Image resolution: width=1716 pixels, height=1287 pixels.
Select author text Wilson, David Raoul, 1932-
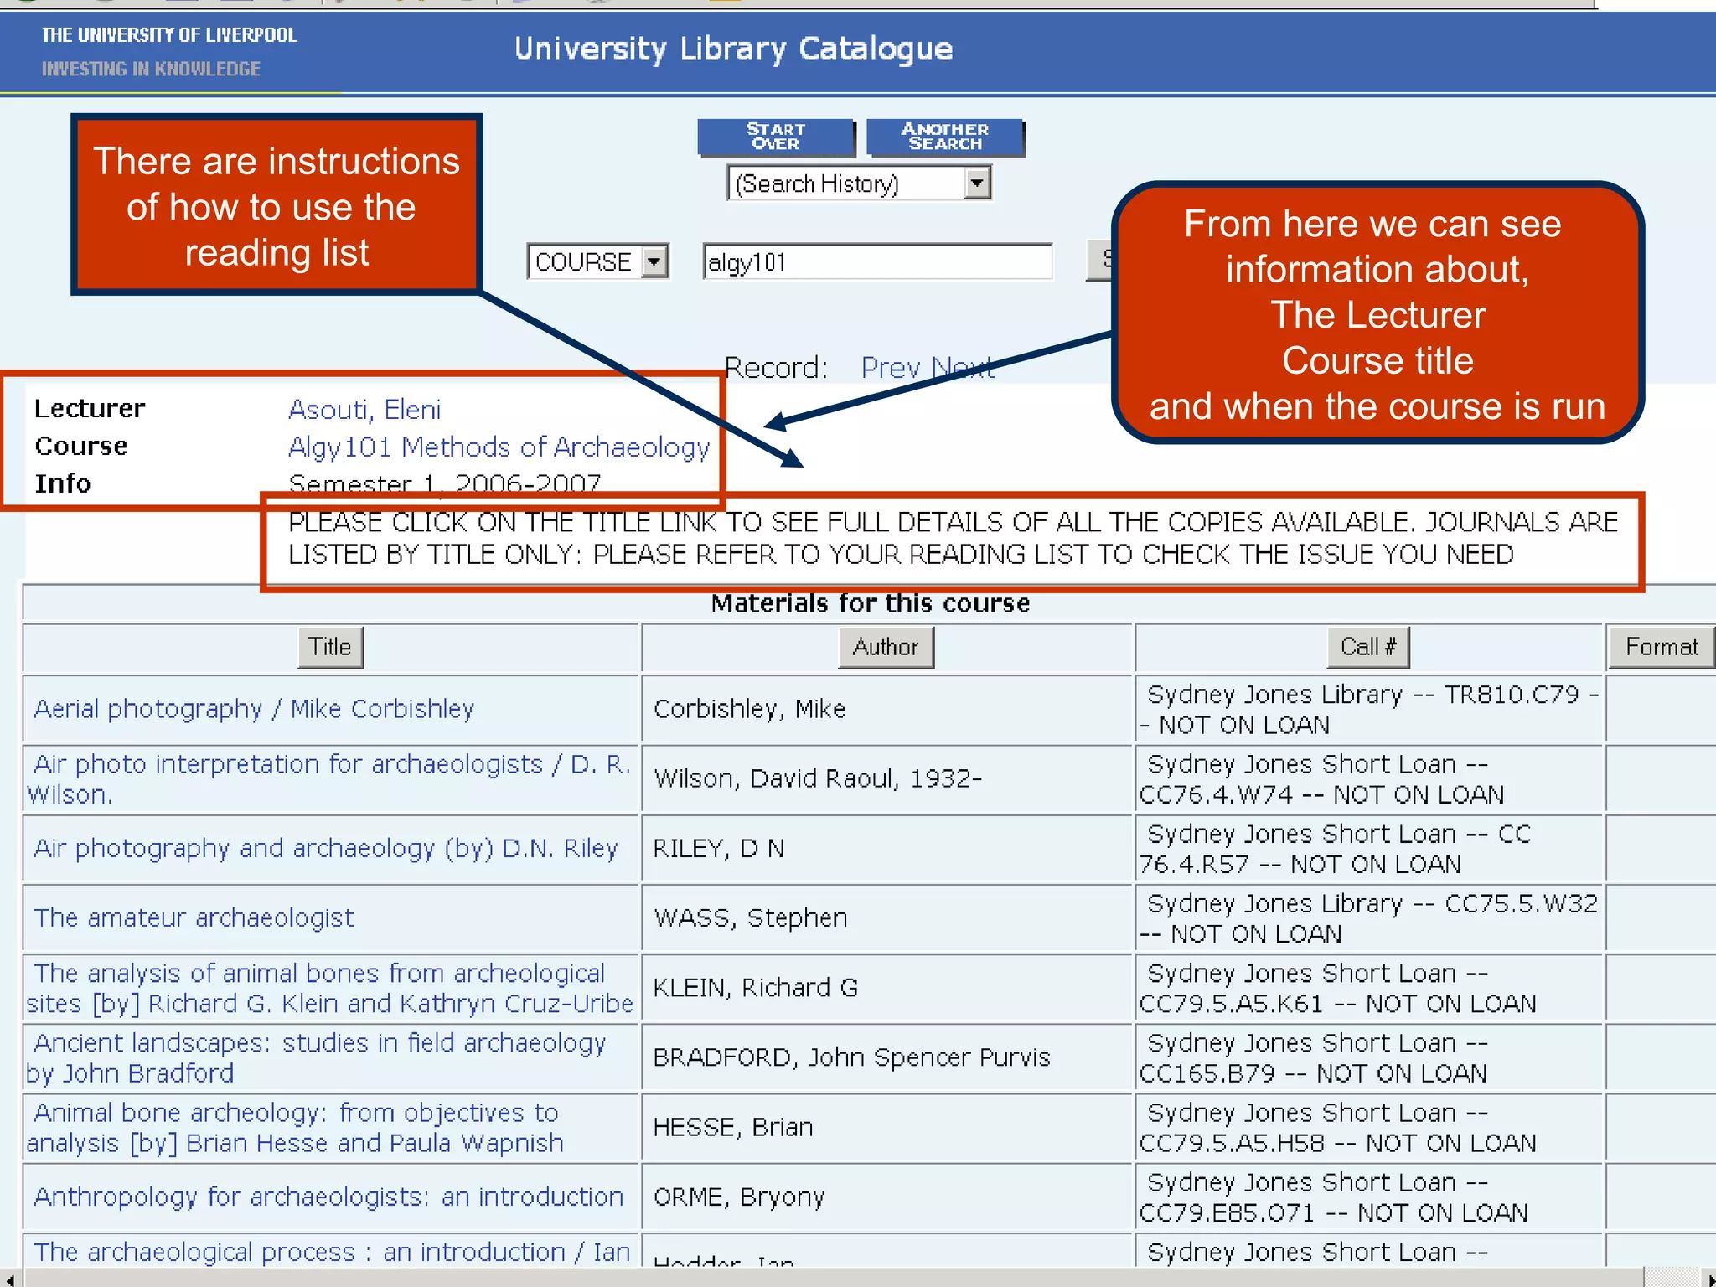(x=818, y=778)
